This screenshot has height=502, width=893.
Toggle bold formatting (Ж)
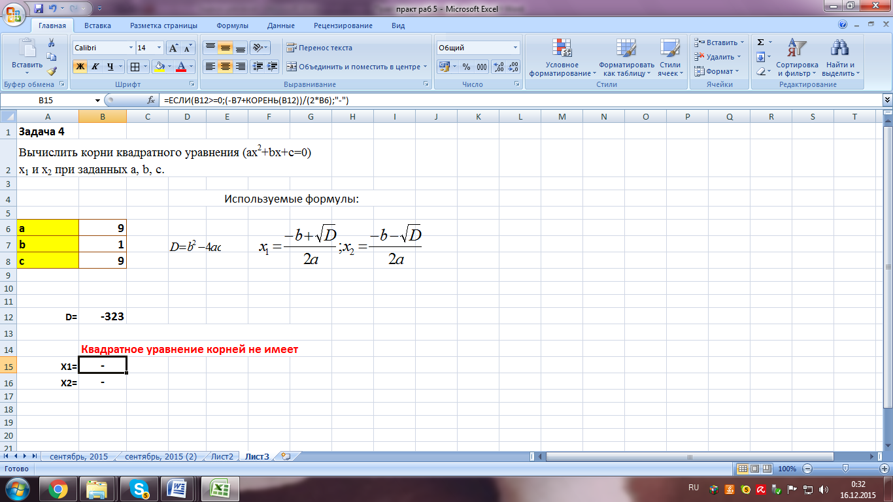click(x=80, y=67)
